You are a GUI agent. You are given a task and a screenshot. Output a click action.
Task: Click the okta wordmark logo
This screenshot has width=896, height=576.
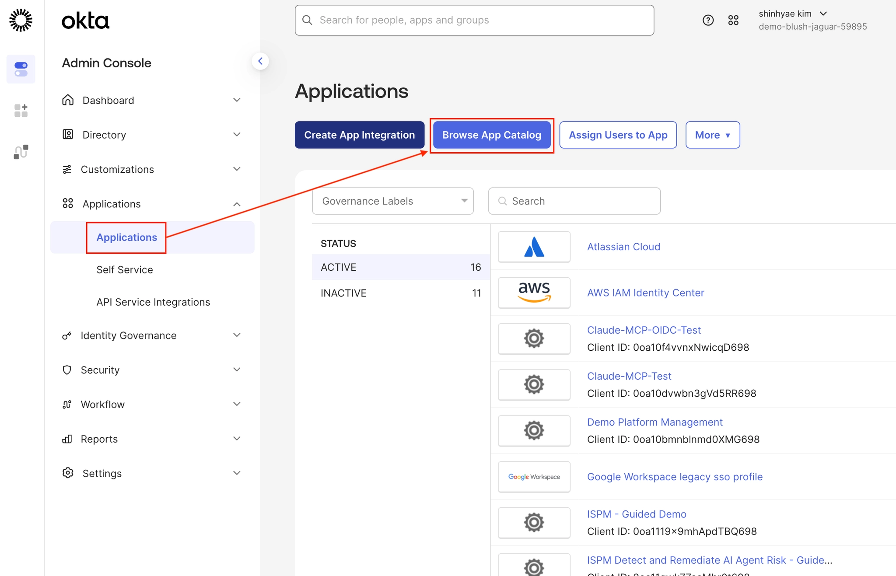pos(85,21)
